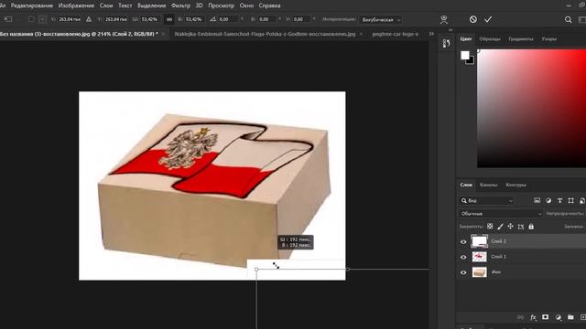586x329 pixels.
Task: Lock all with the padlock icon
Action: [531, 227]
